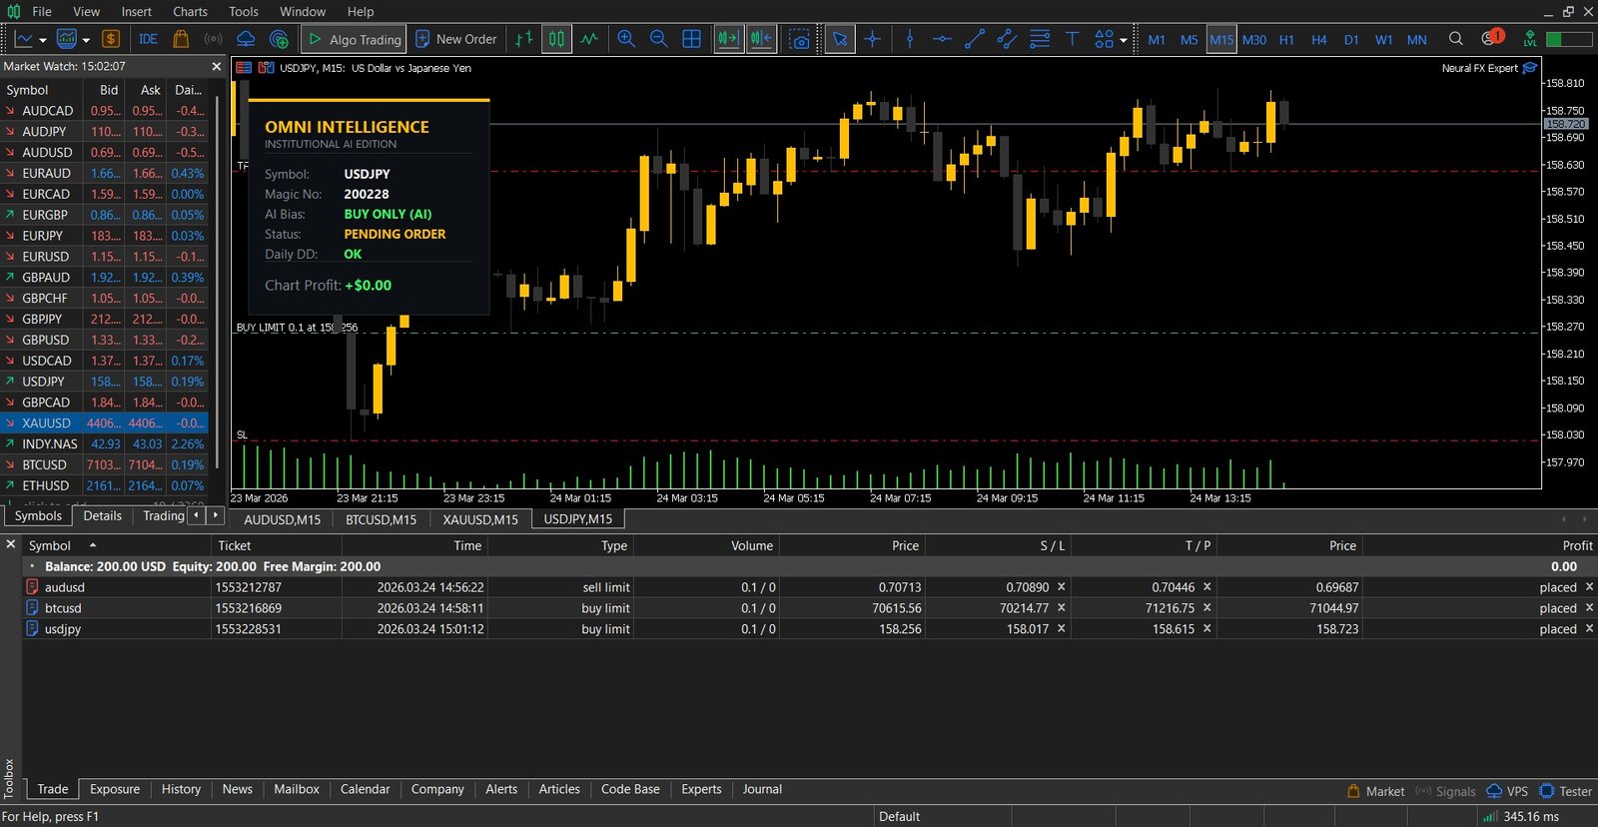Screen dimensions: 1598x827
Task: Click the New Order button
Action: click(455, 39)
